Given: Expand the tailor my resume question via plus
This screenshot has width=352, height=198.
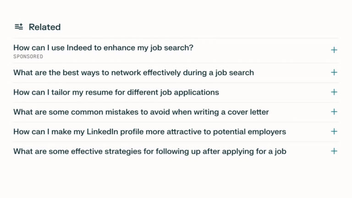Looking at the screenshot, I should [334, 92].
